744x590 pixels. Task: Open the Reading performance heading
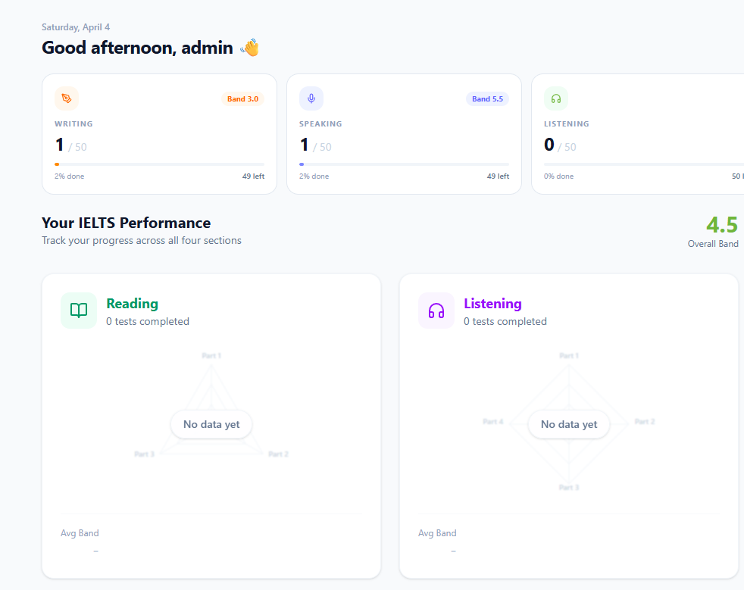click(132, 304)
